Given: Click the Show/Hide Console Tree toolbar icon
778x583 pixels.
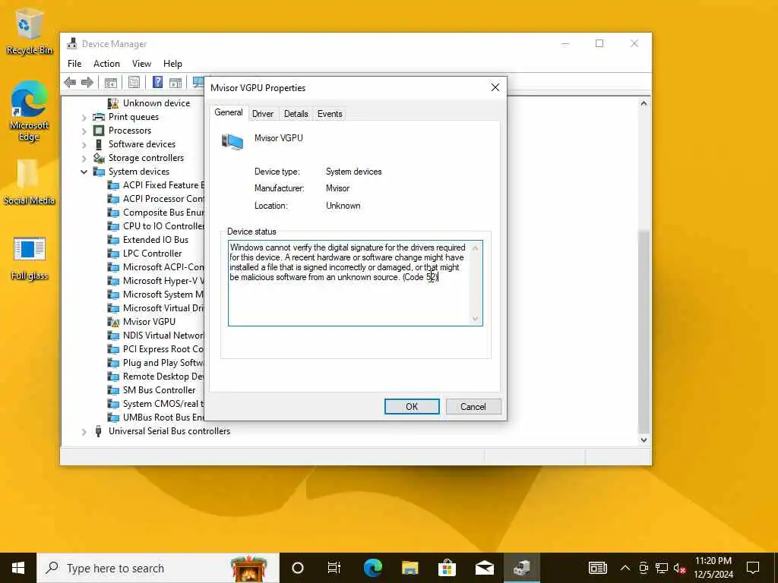Looking at the screenshot, I should [111, 82].
